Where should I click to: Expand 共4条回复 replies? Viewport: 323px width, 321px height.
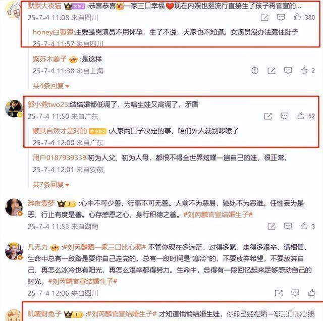coord(51,86)
